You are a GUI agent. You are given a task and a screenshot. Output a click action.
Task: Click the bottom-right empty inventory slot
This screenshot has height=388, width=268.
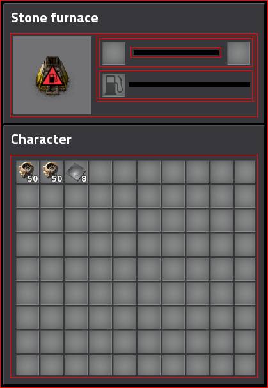245,365
